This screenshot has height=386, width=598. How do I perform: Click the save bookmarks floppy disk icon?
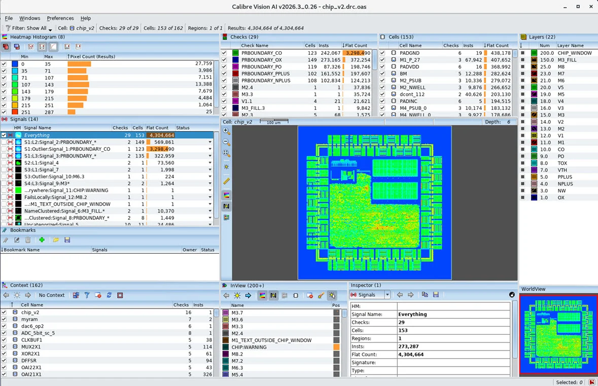click(67, 240)
